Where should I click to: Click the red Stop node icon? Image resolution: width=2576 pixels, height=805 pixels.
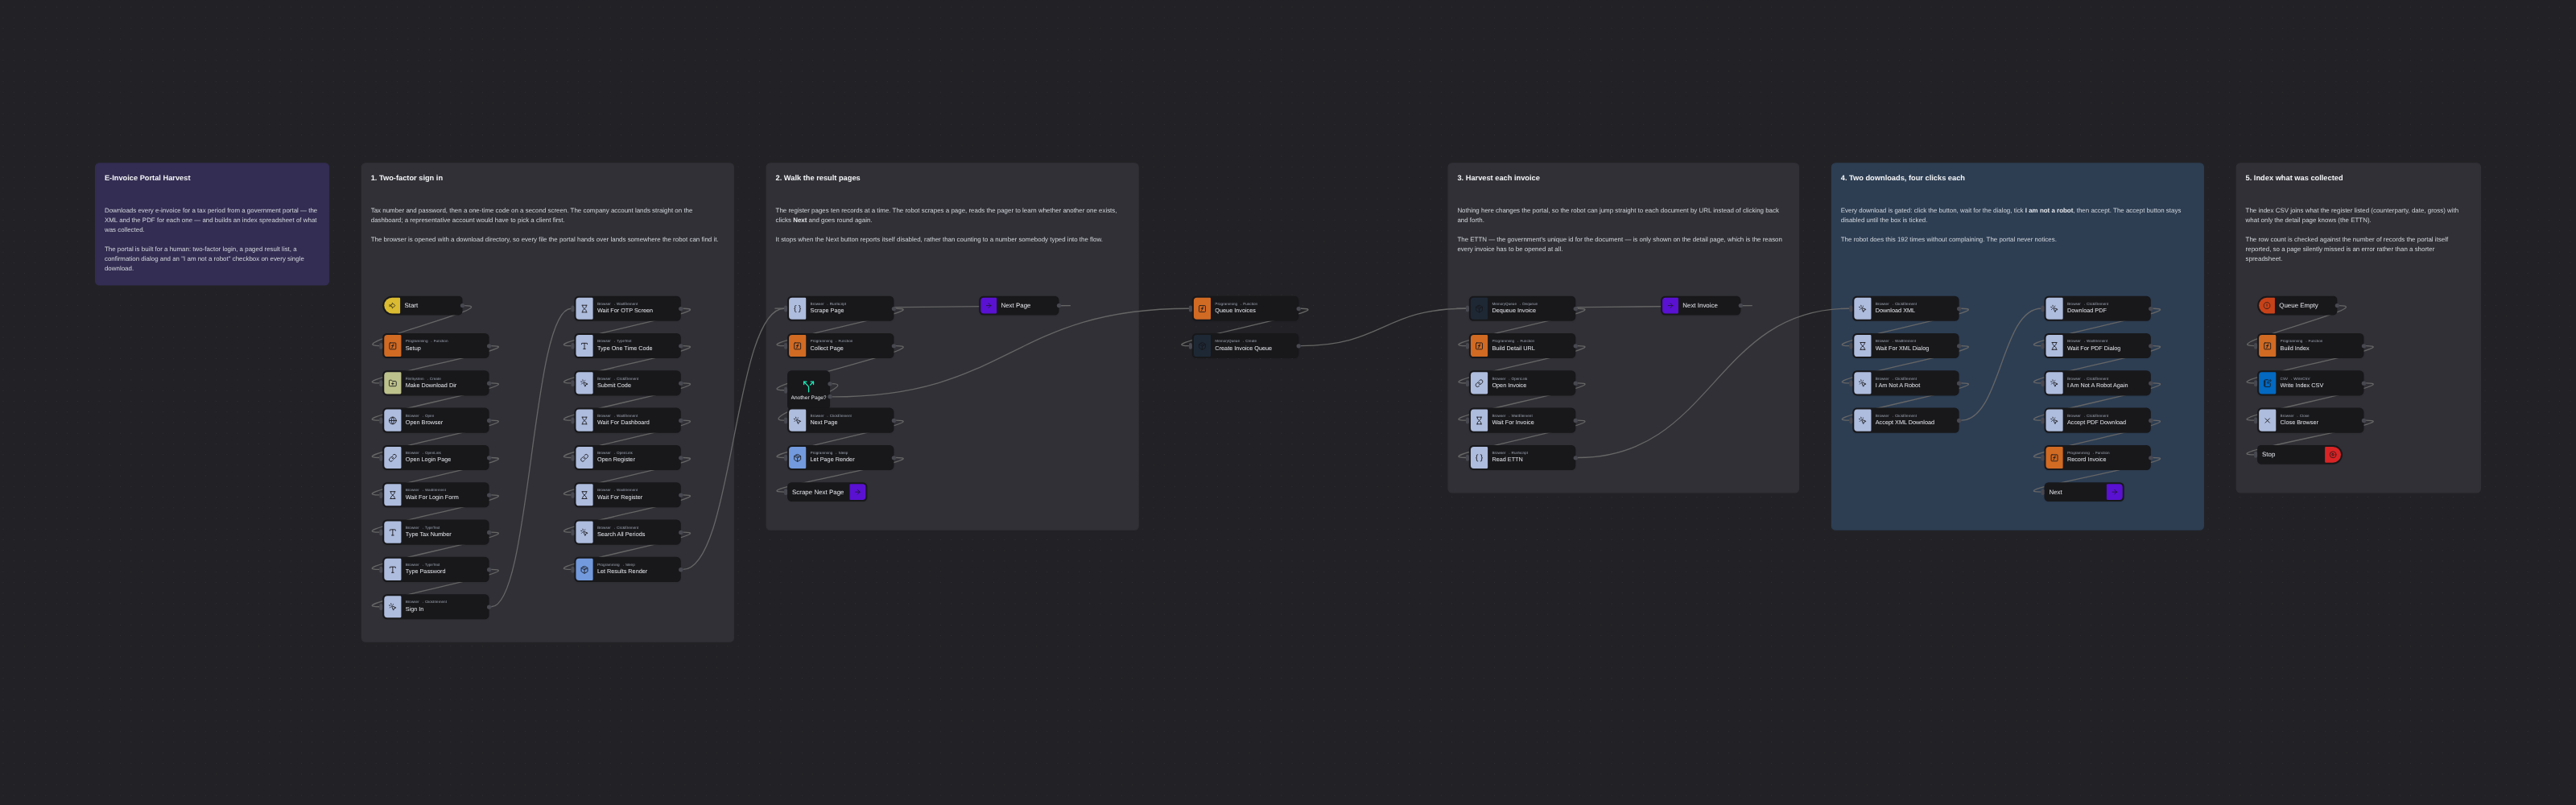pos(2332,455)
